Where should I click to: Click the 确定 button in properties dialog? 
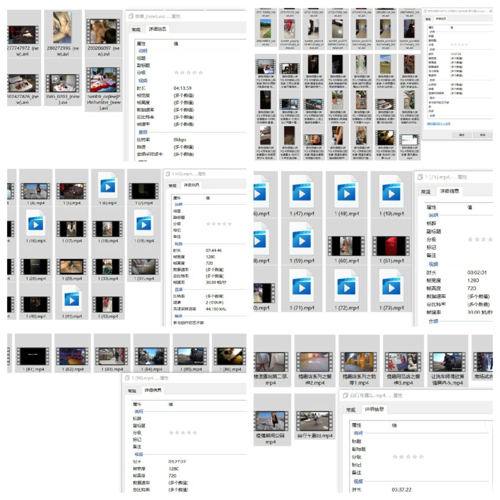pos(460,135)
